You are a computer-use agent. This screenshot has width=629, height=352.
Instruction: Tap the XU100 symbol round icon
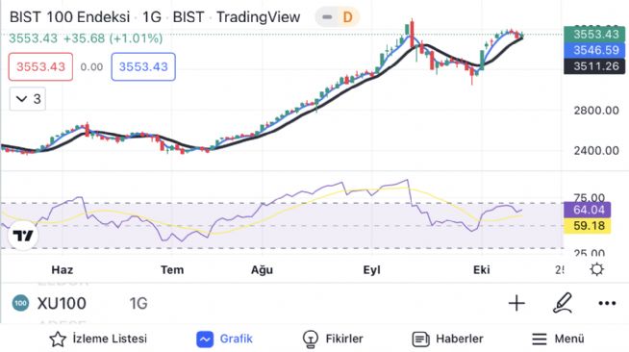click(20, 303)
